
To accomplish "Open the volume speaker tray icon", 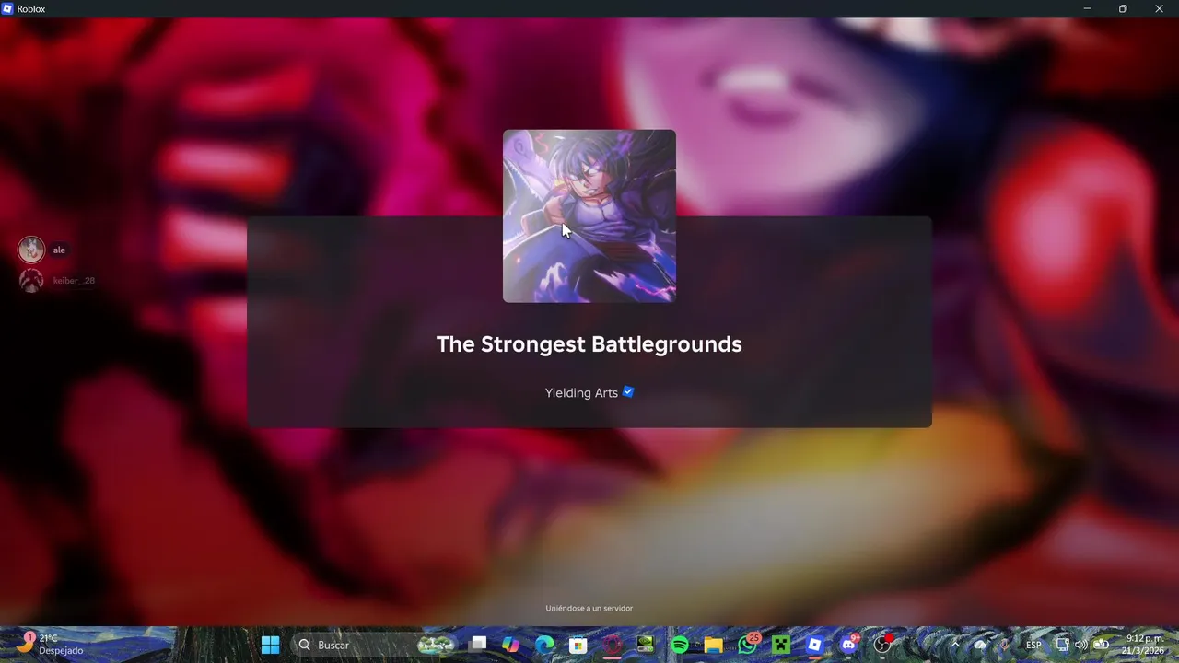I will click(x=1080, y=645).
